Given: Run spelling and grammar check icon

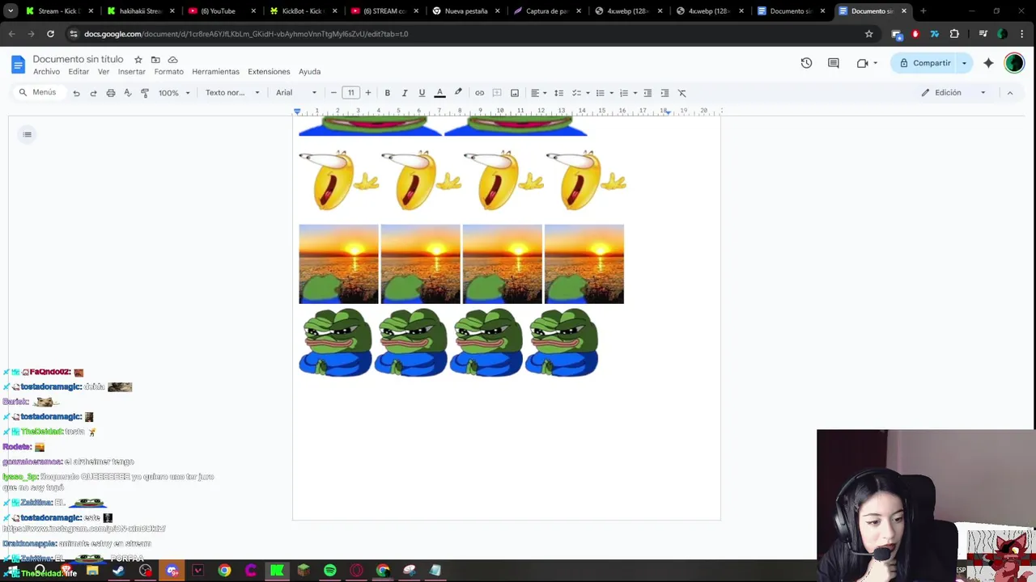Looking at the screenshot, I should pos(128,93).
